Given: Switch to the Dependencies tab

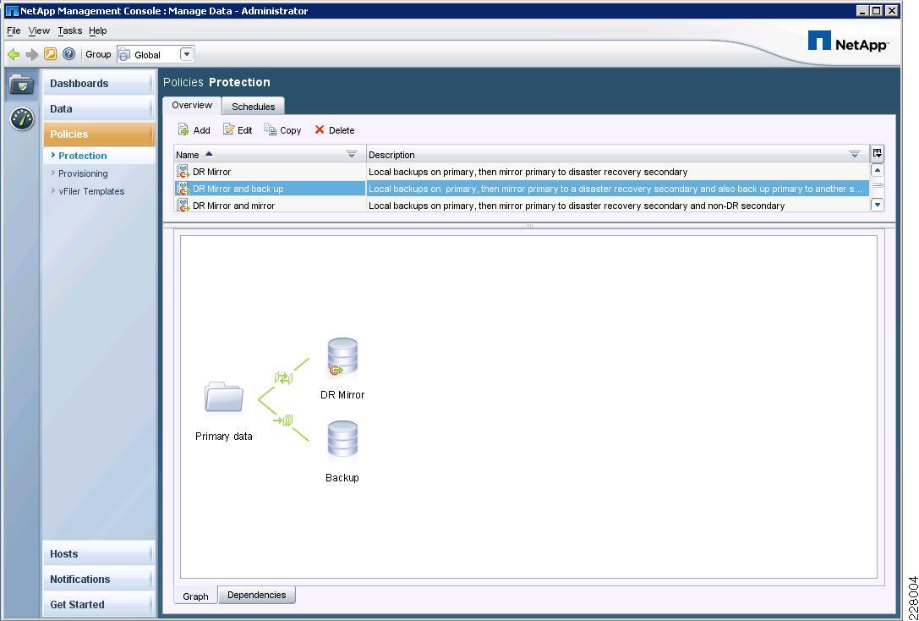Looking at the screenshot, I should pyautogui.click(x=257, y=595).
